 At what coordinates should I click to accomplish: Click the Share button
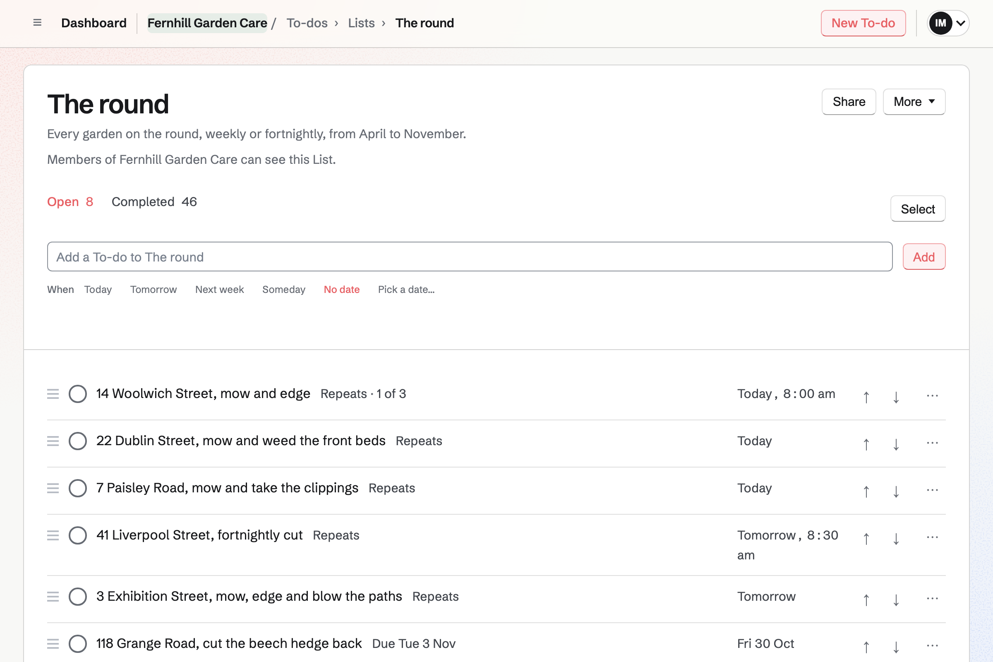[x=849, y=102]
